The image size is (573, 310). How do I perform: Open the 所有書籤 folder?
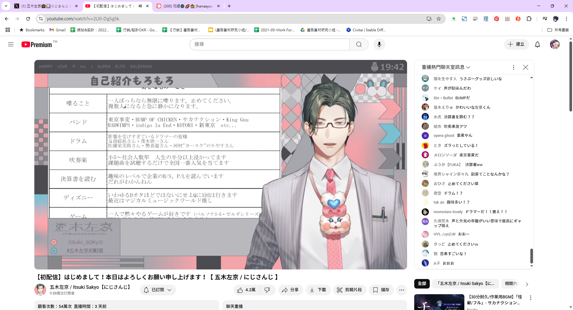coord(558,30)
